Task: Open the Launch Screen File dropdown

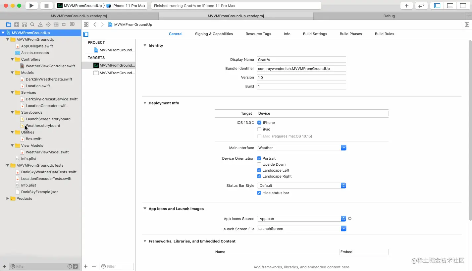Action: click(344, 229)
